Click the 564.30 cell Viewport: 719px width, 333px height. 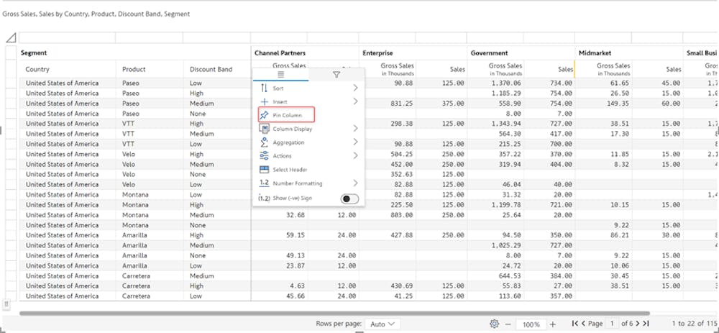click(508, 134)
